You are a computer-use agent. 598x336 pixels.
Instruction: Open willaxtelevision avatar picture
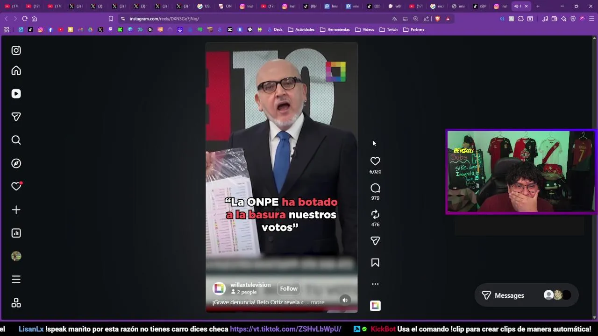(x=219, y=288)
